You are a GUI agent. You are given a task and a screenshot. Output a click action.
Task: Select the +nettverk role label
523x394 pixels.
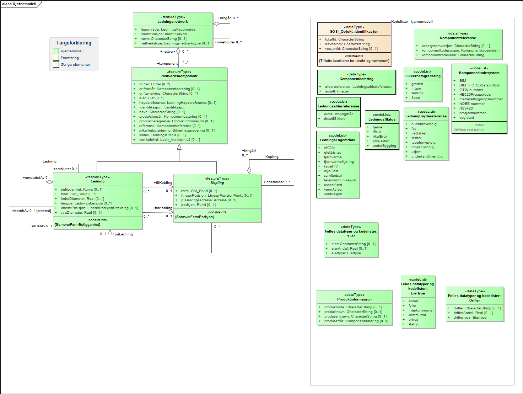pyautogui.click(x=168, y=52)
